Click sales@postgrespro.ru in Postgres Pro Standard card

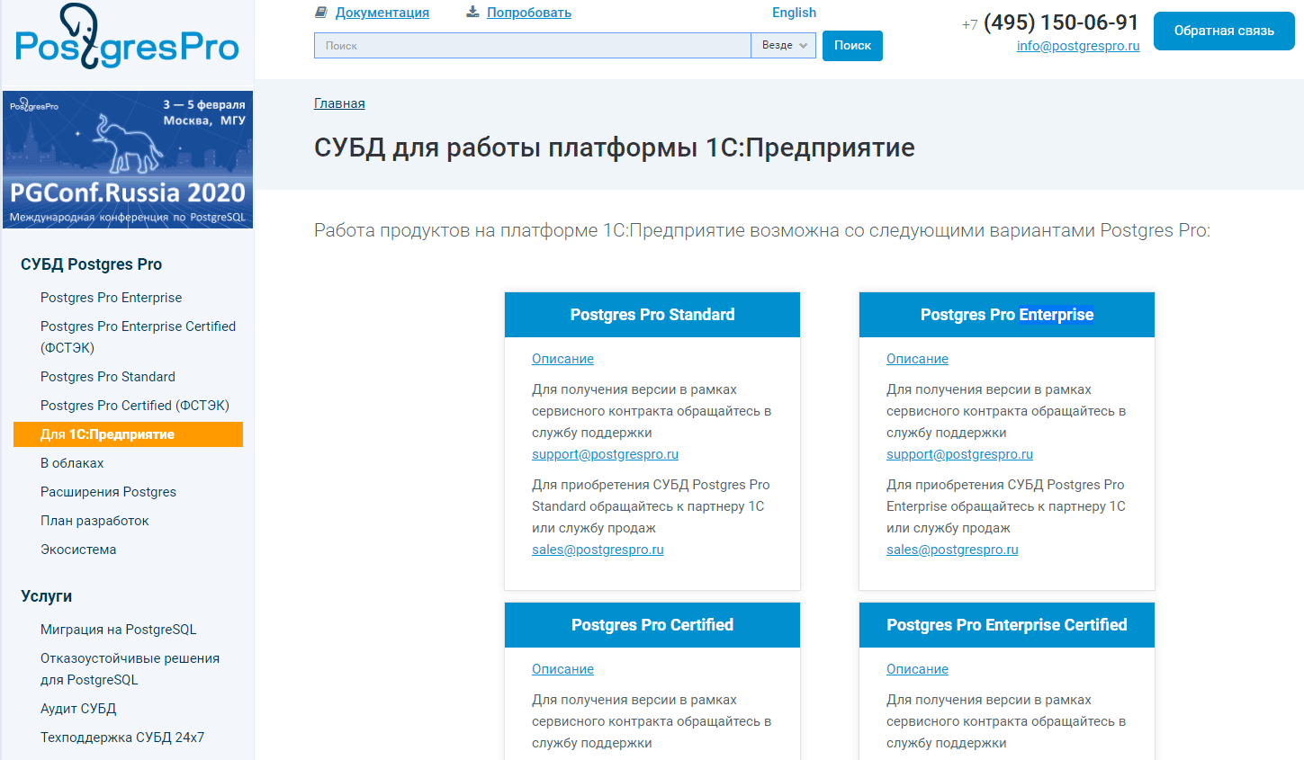[x=598, y=550]
